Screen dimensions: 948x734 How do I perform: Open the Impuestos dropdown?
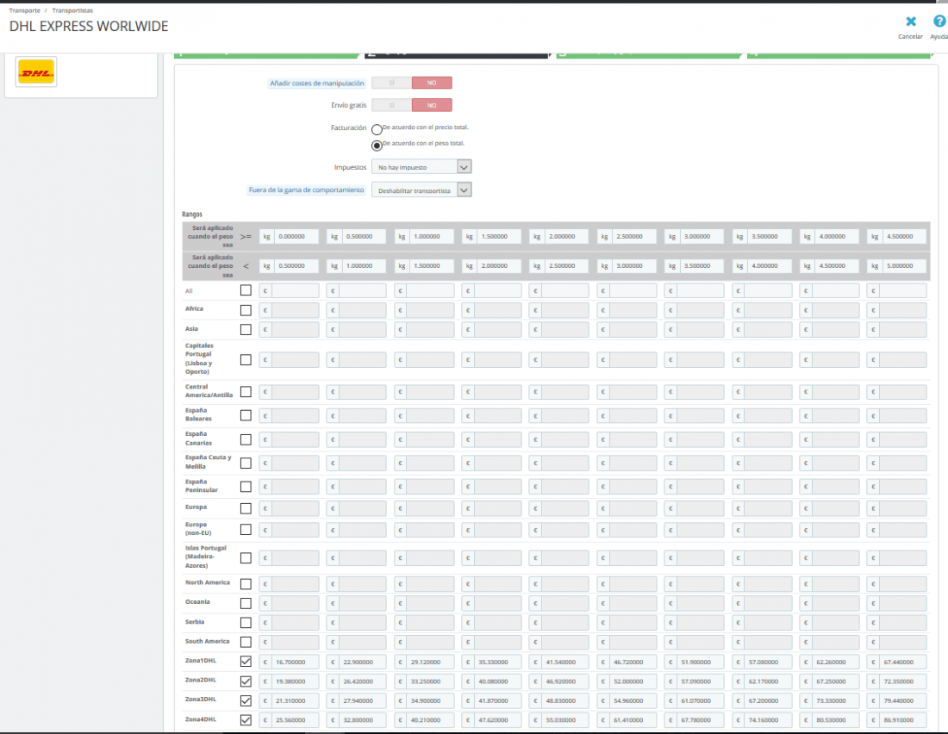click(421, 167)
